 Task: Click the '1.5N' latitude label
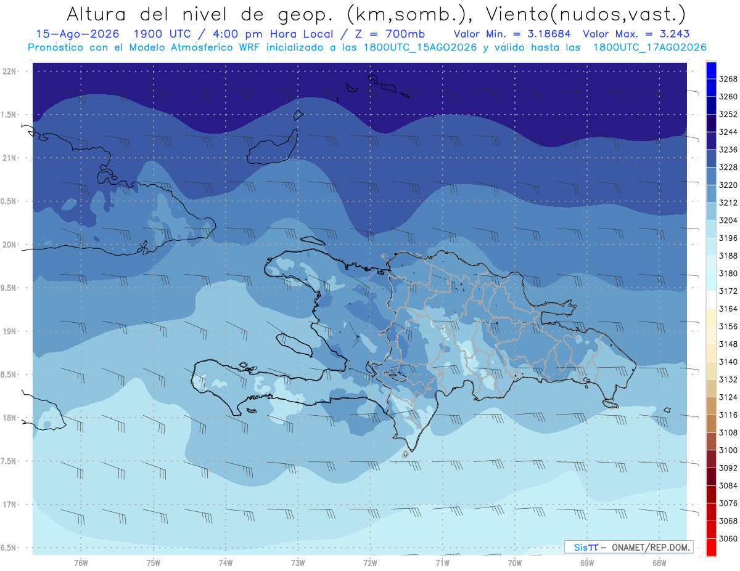(x=9, y=115)
